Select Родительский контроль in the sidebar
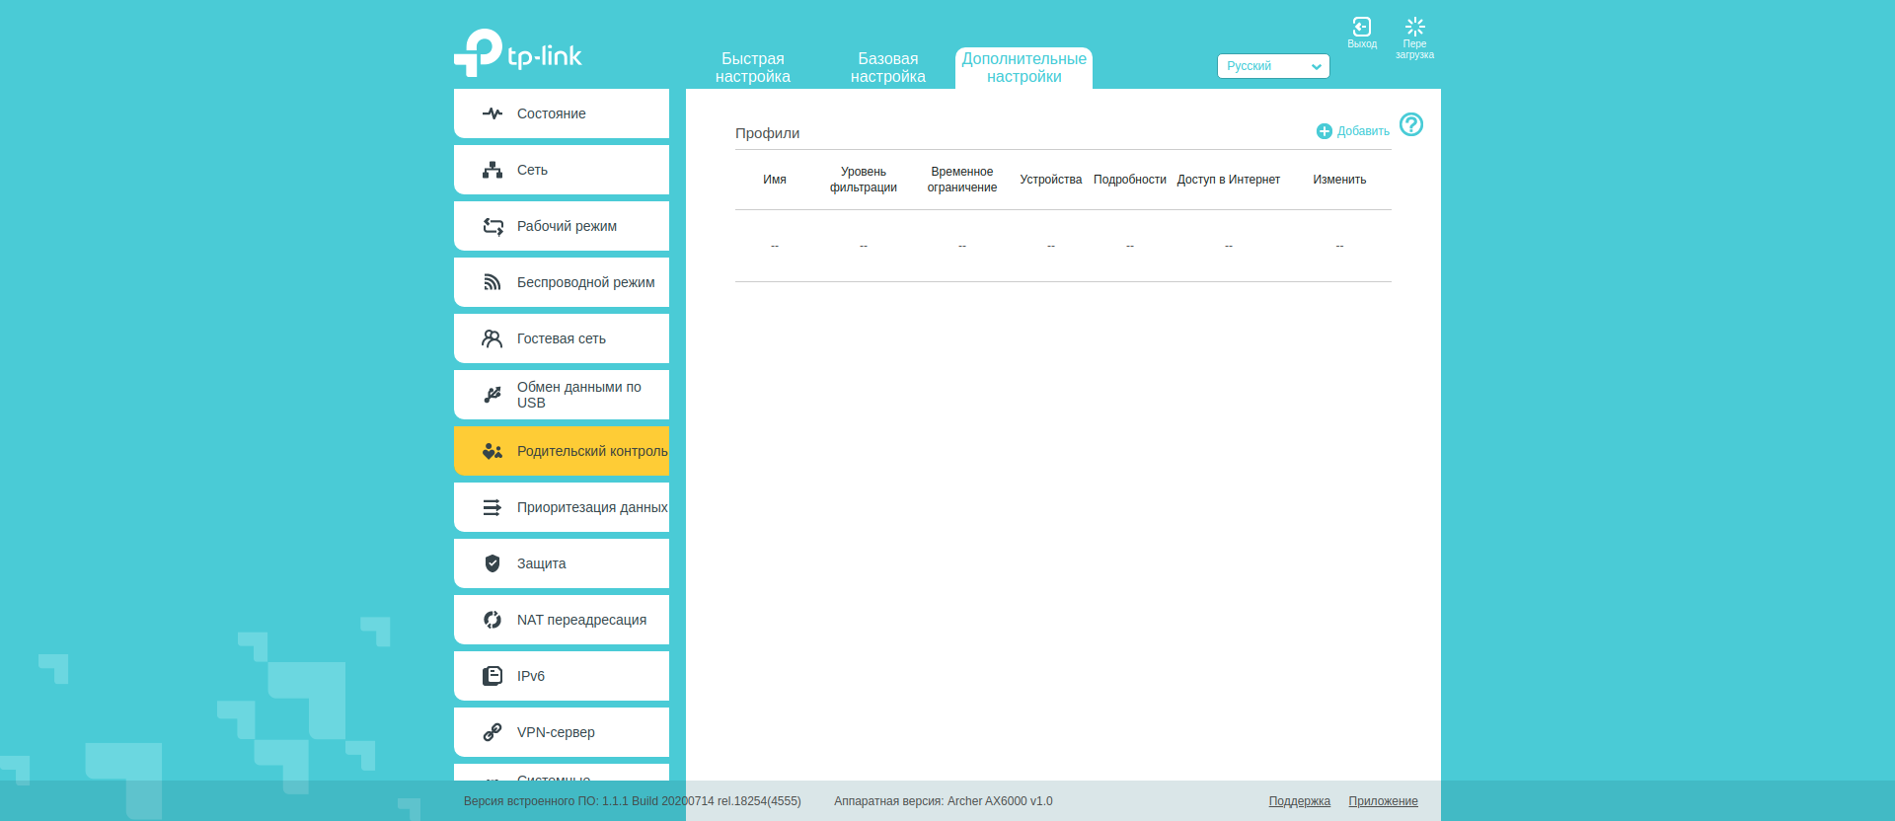This screenshot has width=1895, height=821. [590, 451]
